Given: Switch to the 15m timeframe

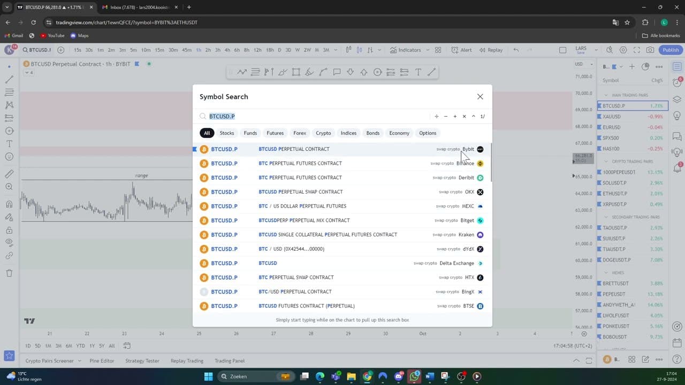Looking at the screenshot, I should click(159, 50).
